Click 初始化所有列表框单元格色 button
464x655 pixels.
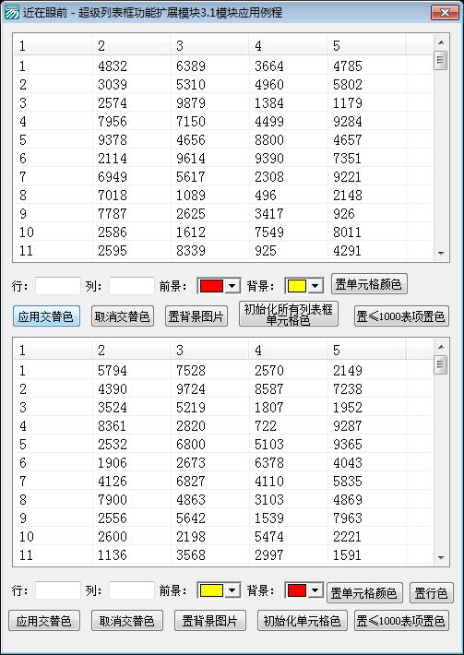click(289, 315)
